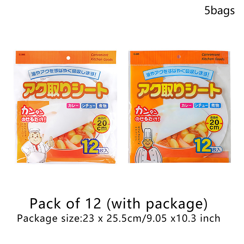Click the Package size dimensions text

pyautogui.click(x=119, y=218)
